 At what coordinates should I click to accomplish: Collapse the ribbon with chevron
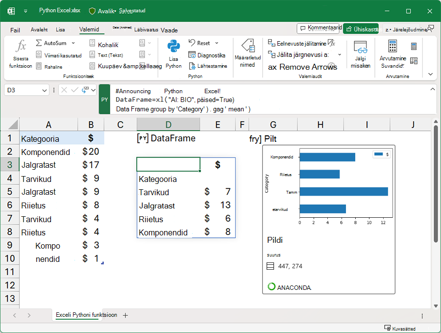coord(430,74)
